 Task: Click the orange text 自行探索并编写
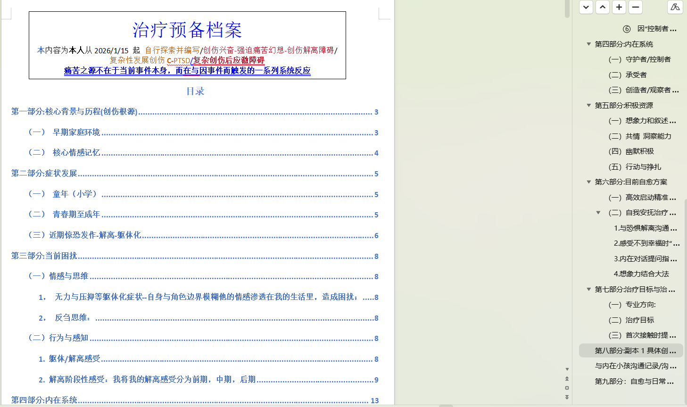click(172, 50)
